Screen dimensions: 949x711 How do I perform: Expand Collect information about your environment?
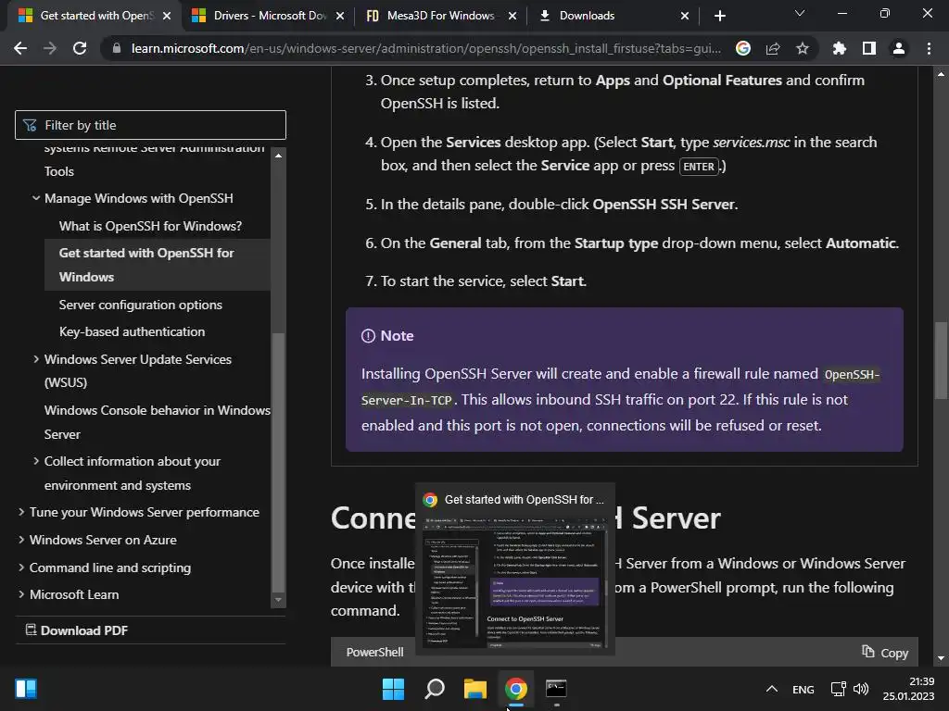36,461
